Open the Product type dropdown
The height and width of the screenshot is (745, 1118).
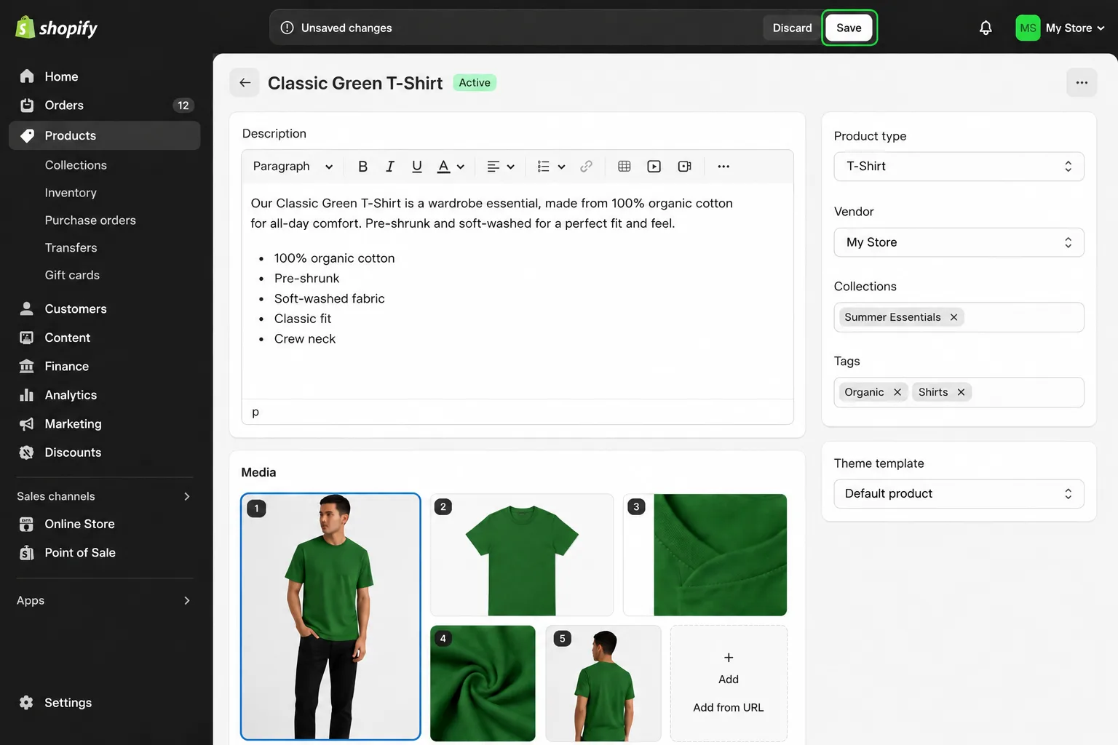[x=959, y=167]
